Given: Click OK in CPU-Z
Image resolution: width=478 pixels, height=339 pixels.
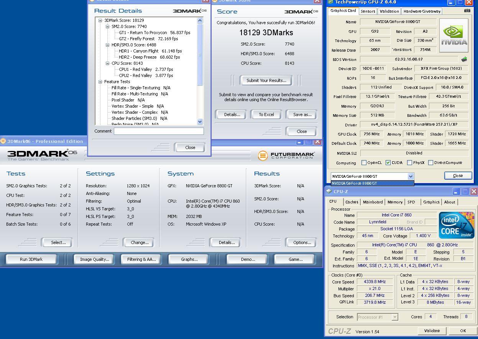Looking at the screenshot, I should 463,331.
